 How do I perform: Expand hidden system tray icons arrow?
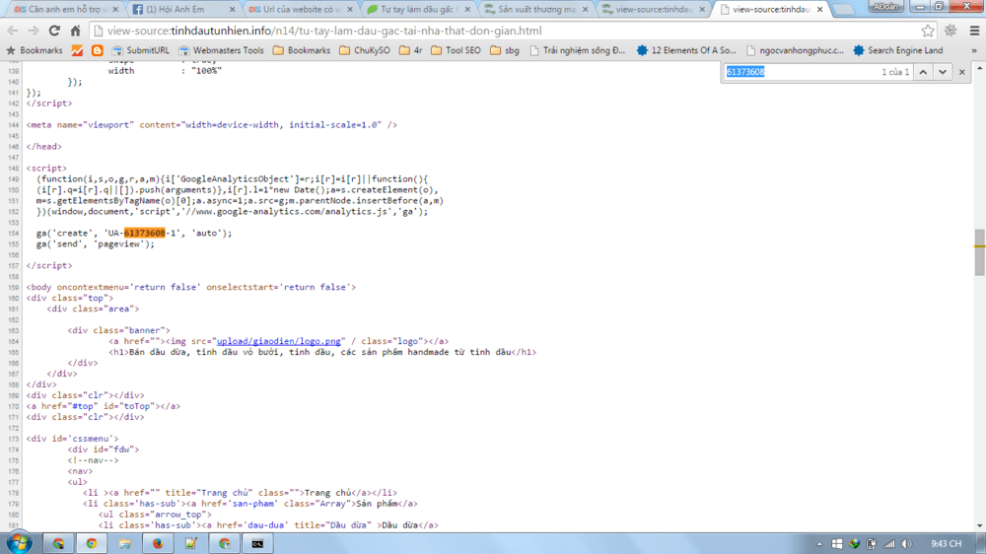819,544
